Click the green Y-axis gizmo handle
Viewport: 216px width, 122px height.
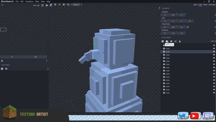[x=94, y=44]
